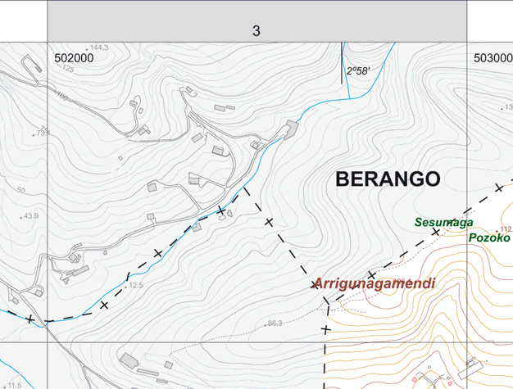513x389 pixels.
Task: Click the 502000 grid coordinate label
Action: coord(74,58)
